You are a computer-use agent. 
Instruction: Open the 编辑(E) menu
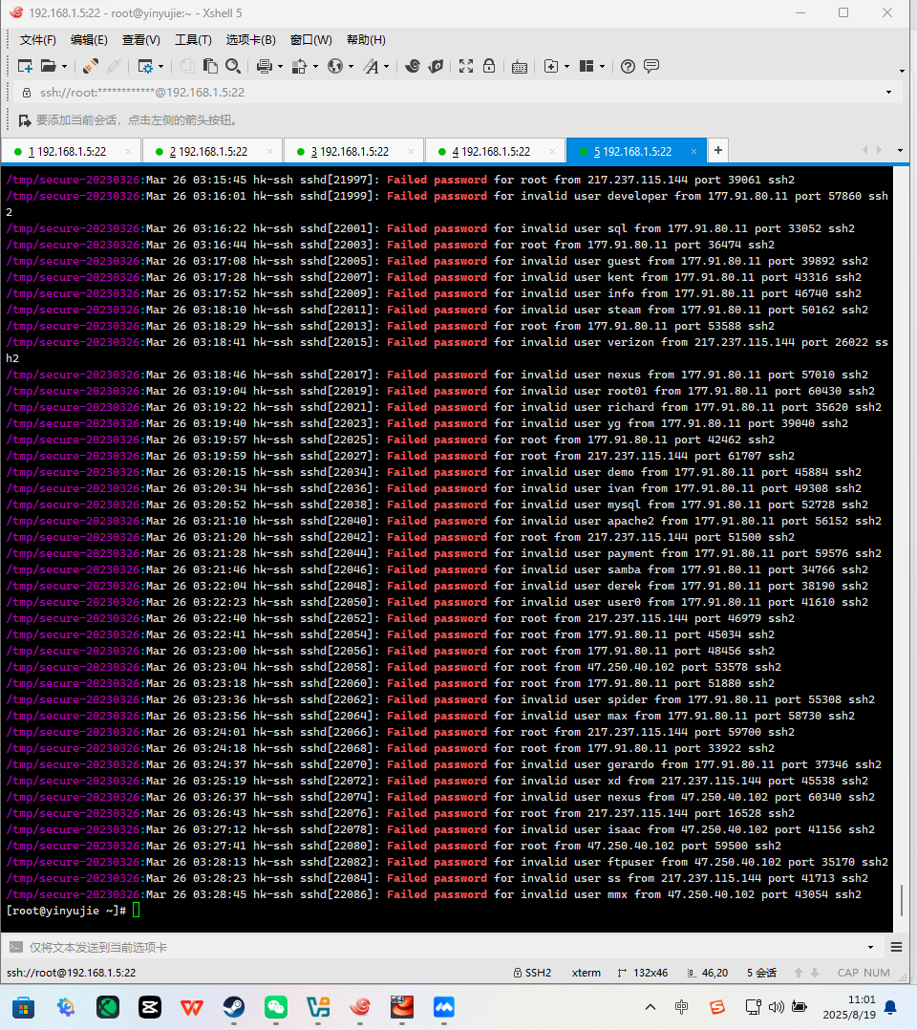tap(89, 40)
